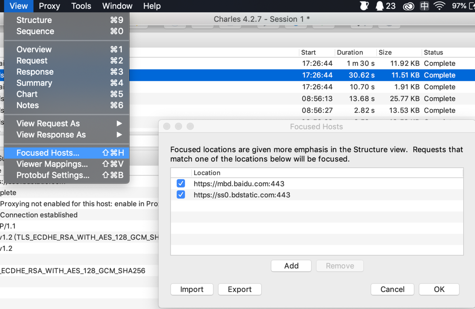Select Response in View menu
This screenshot has width=475, height=309.
66,72
